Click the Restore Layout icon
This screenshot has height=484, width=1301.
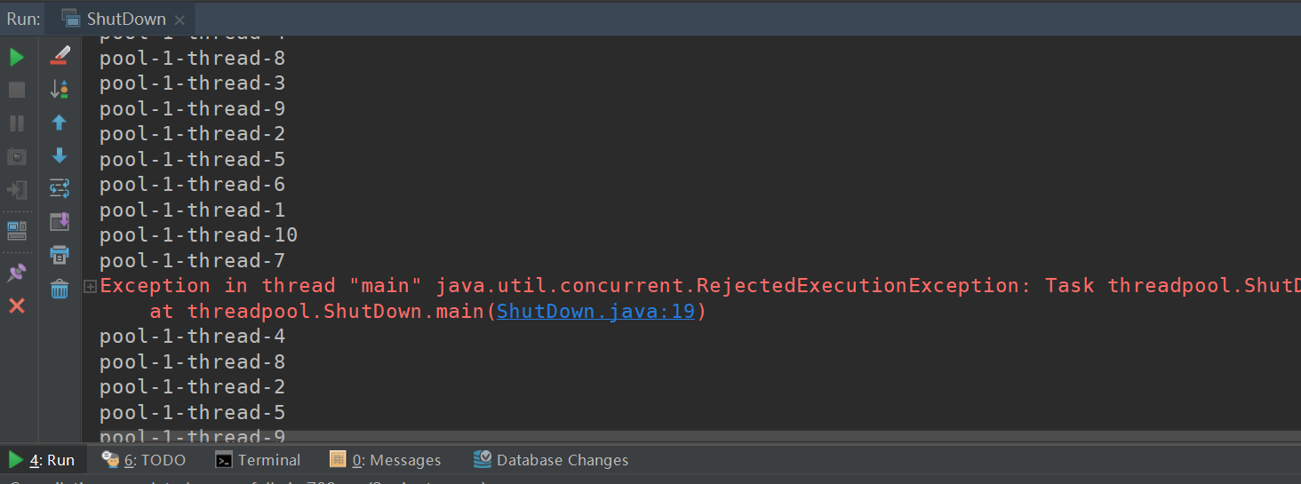16,231
